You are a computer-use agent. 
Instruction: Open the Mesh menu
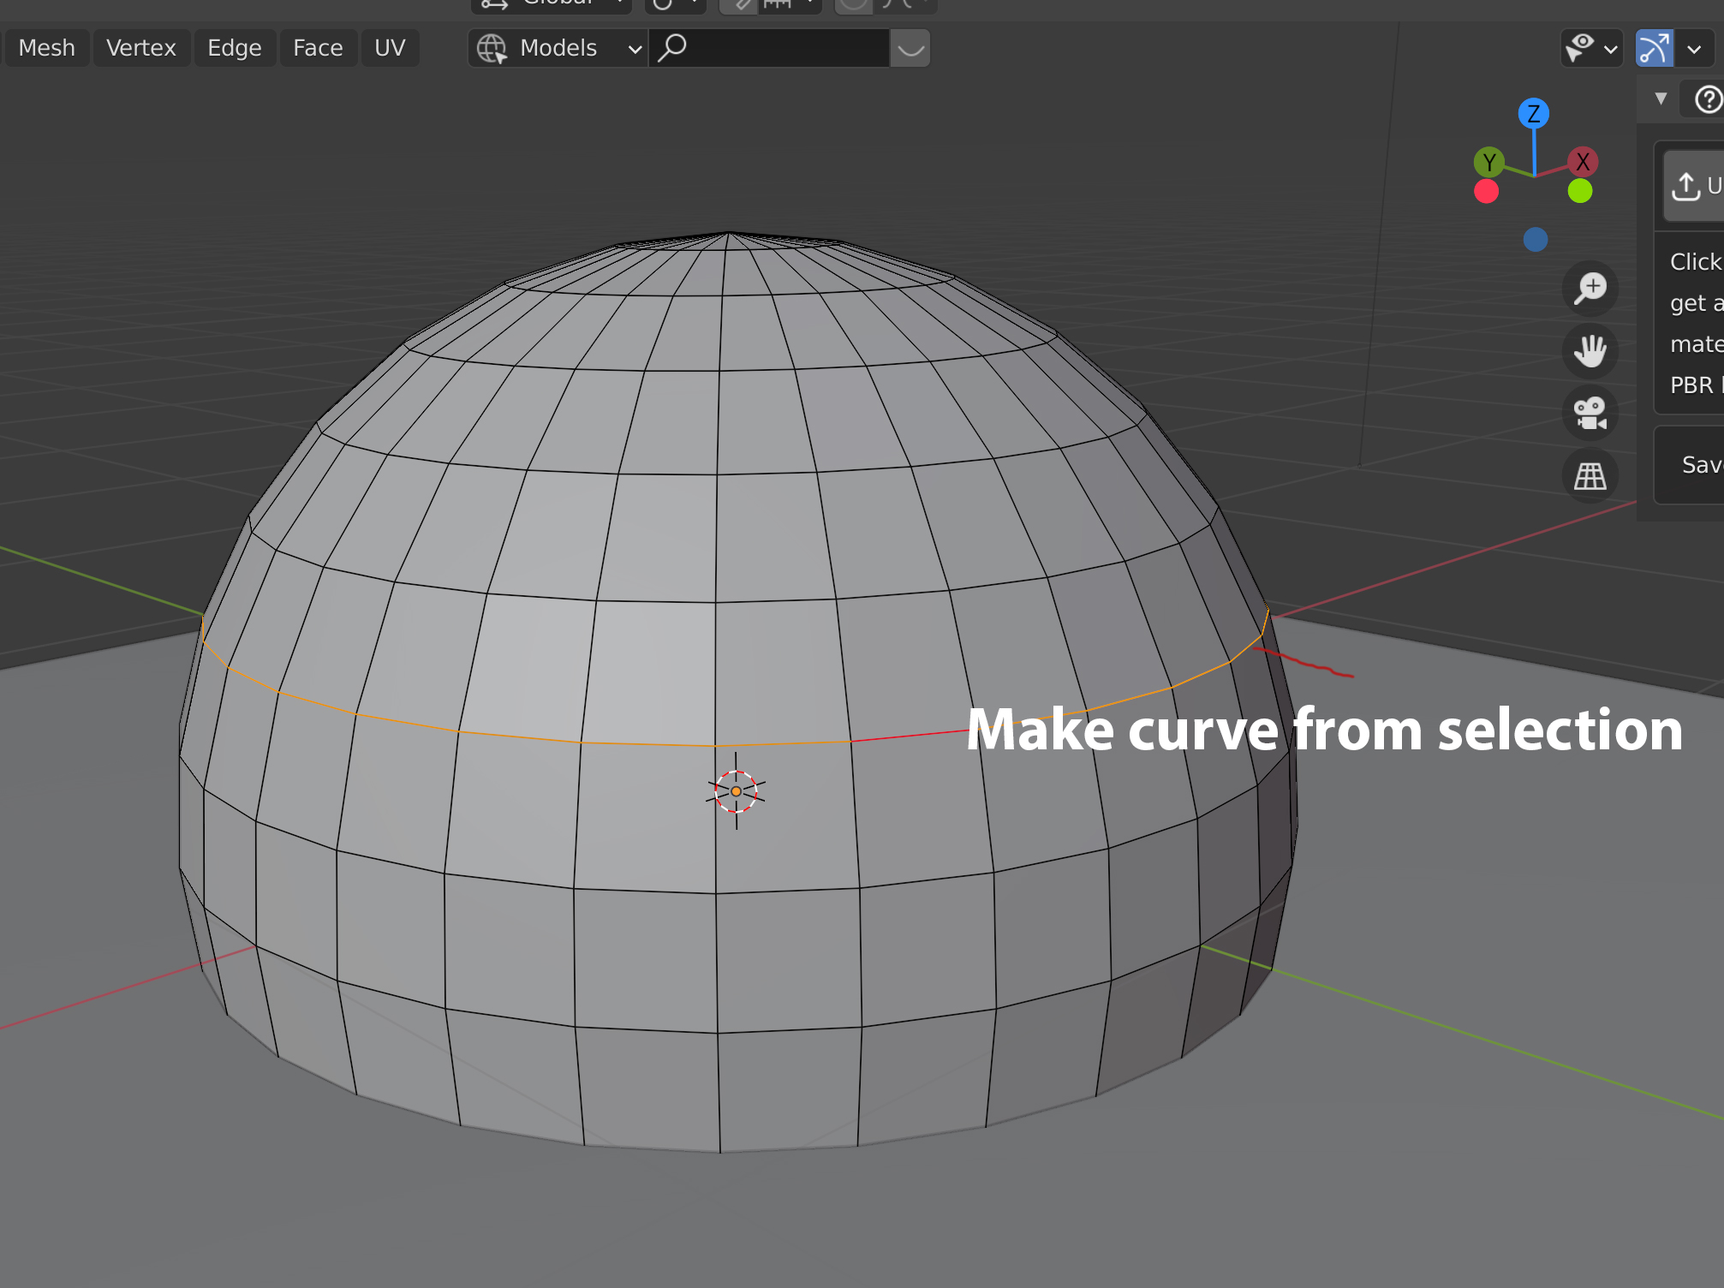[x=46, y=48]
